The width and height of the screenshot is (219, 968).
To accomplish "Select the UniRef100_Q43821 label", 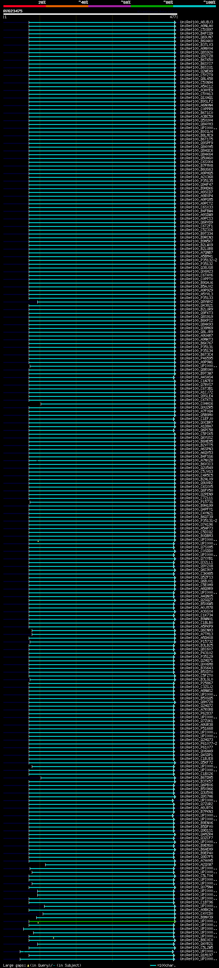I will (x=196, y=306).
